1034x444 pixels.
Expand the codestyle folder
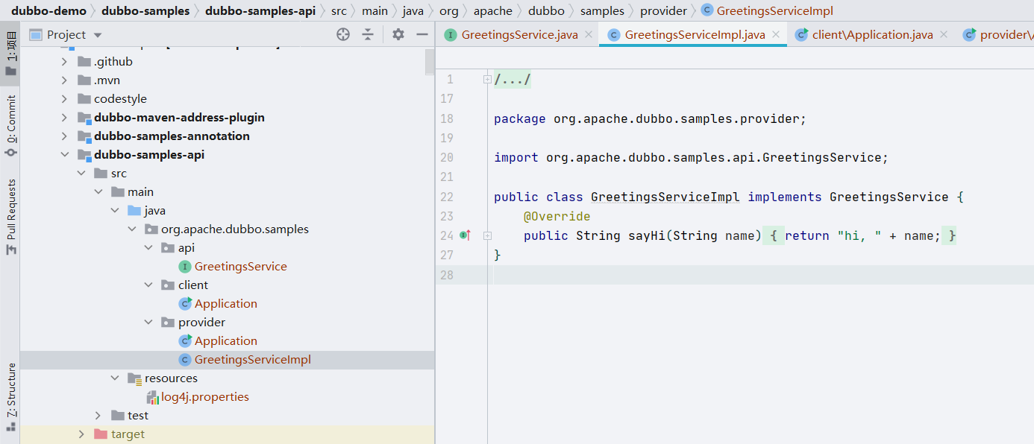click(x=65, y=98)
